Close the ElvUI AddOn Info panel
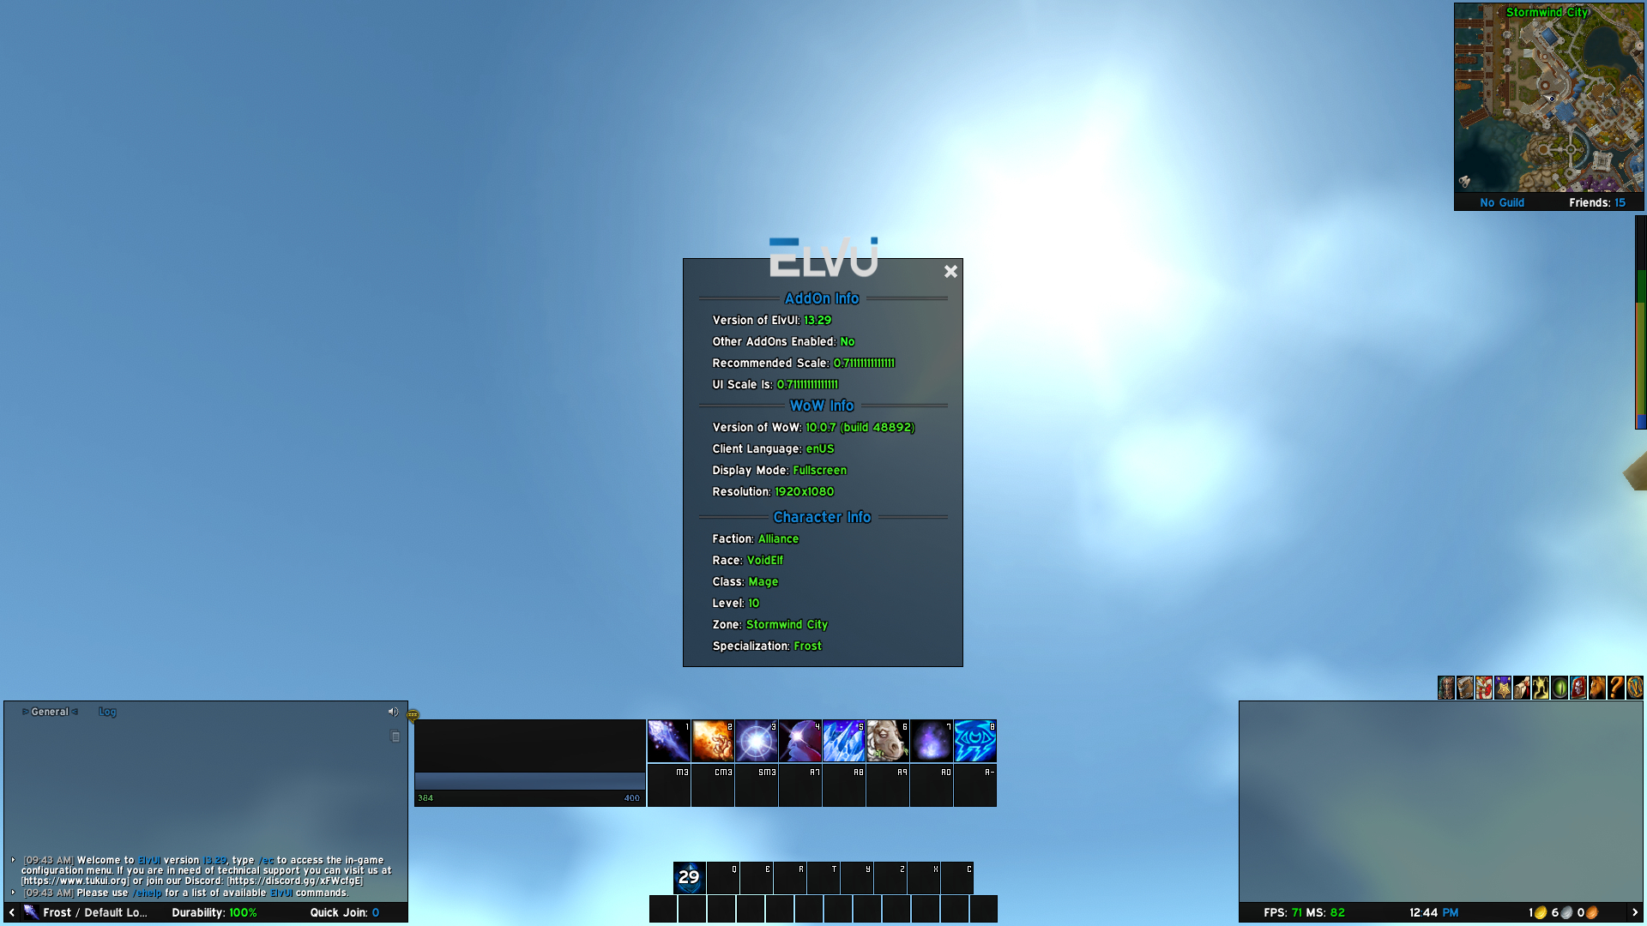Image resolution: width=1647 pixels, height=926 pixels. click(949, 270)
